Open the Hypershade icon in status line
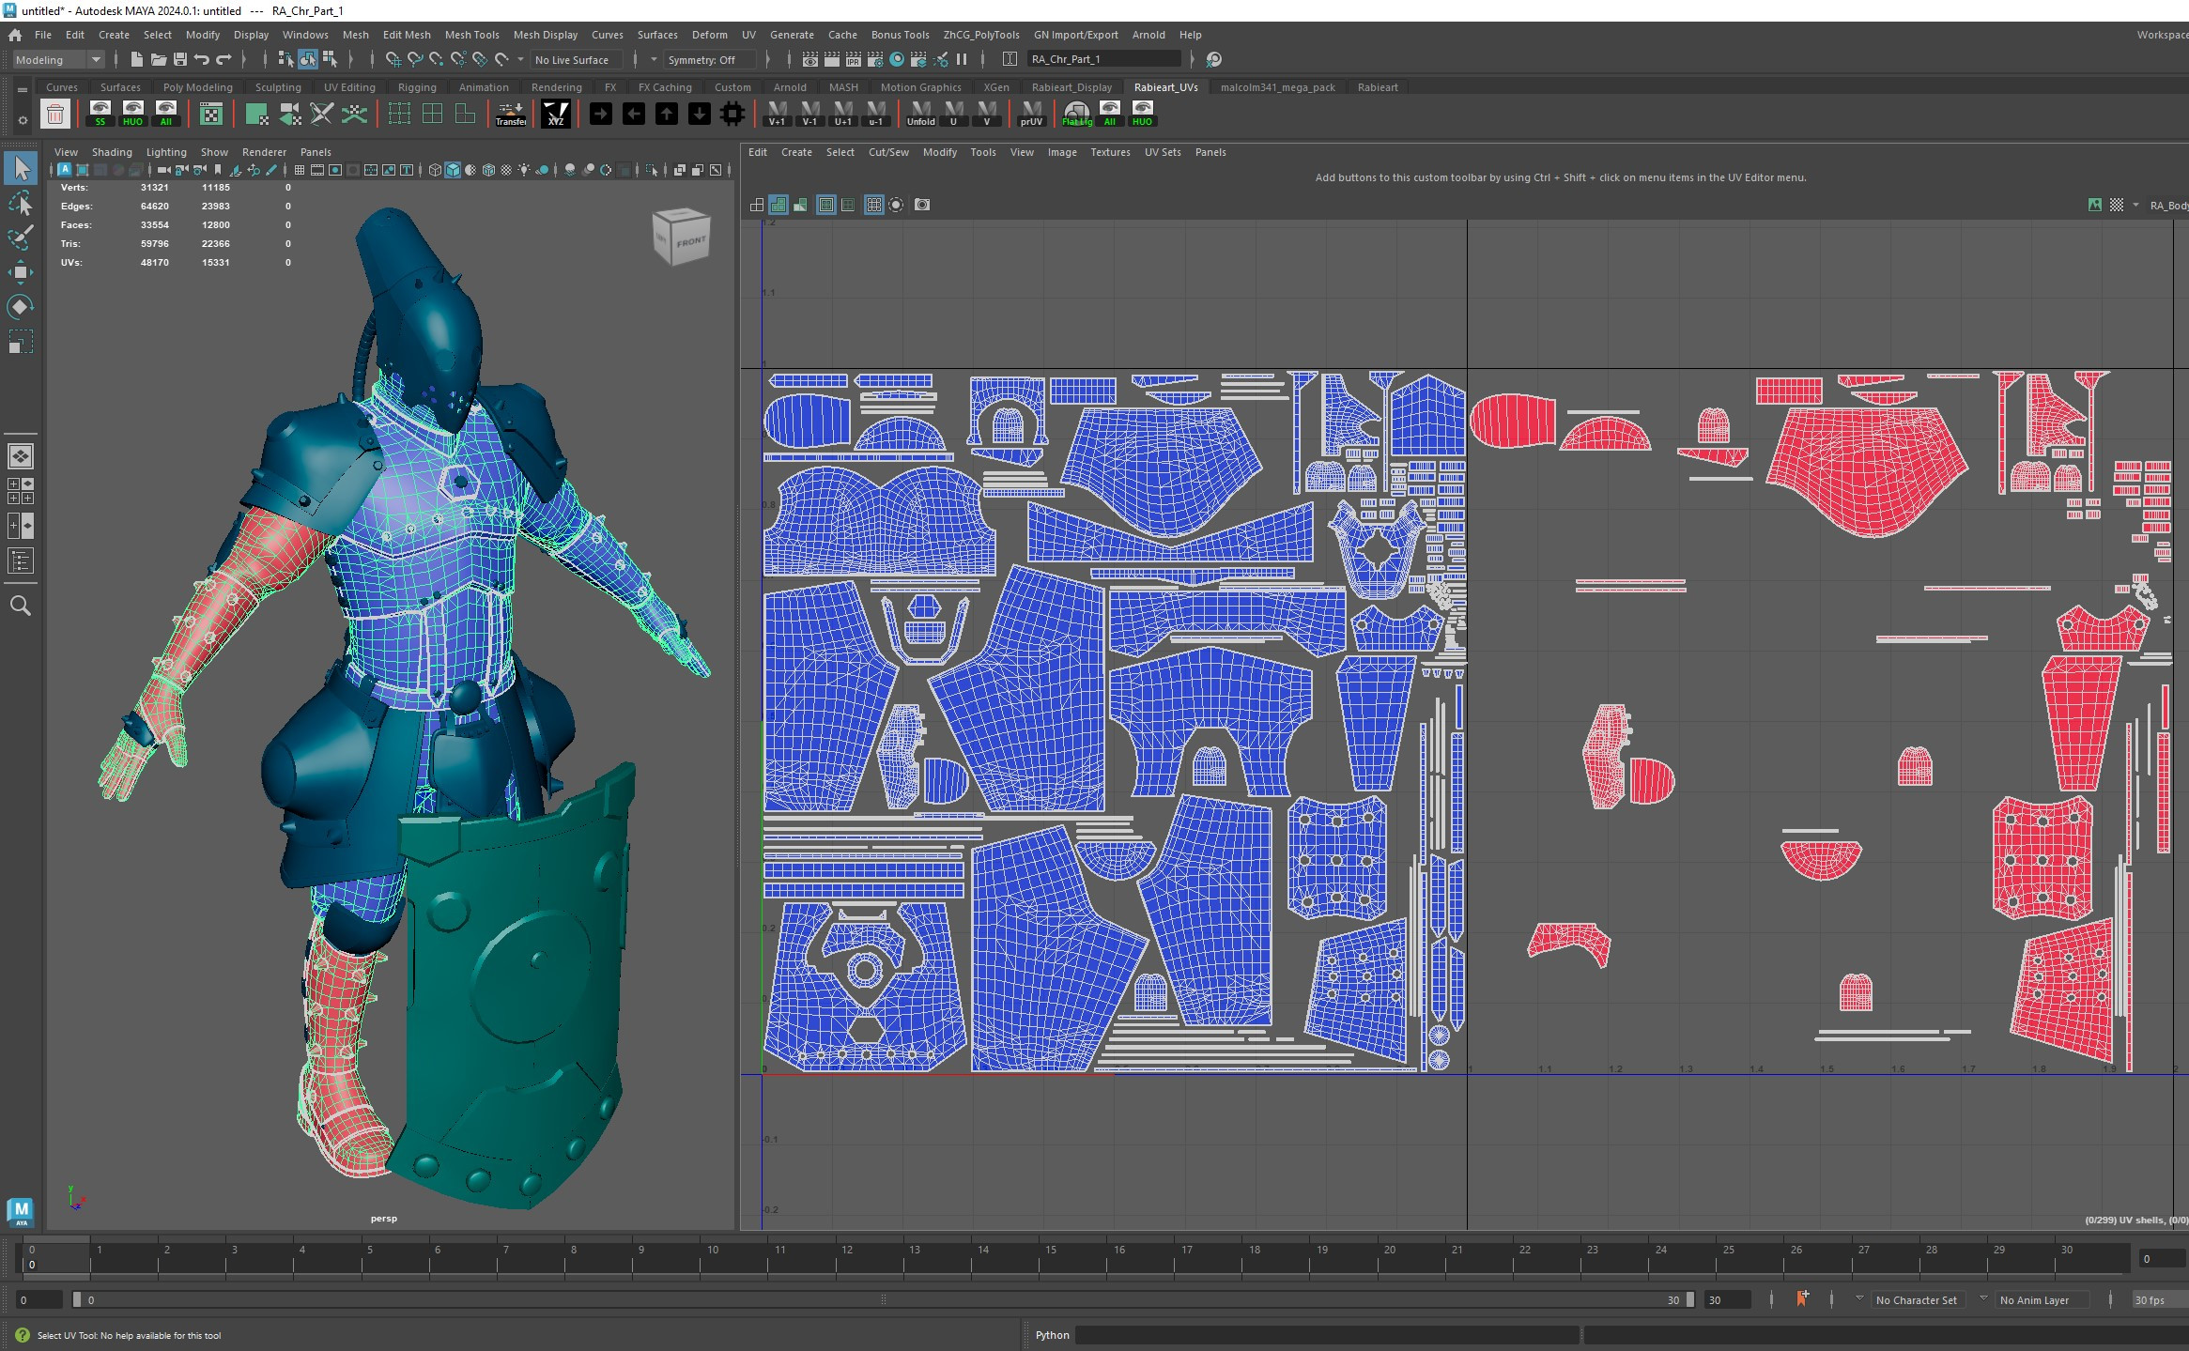Image resolution: width=2189 pixels, height=1351 pixels. pos(897,59)
